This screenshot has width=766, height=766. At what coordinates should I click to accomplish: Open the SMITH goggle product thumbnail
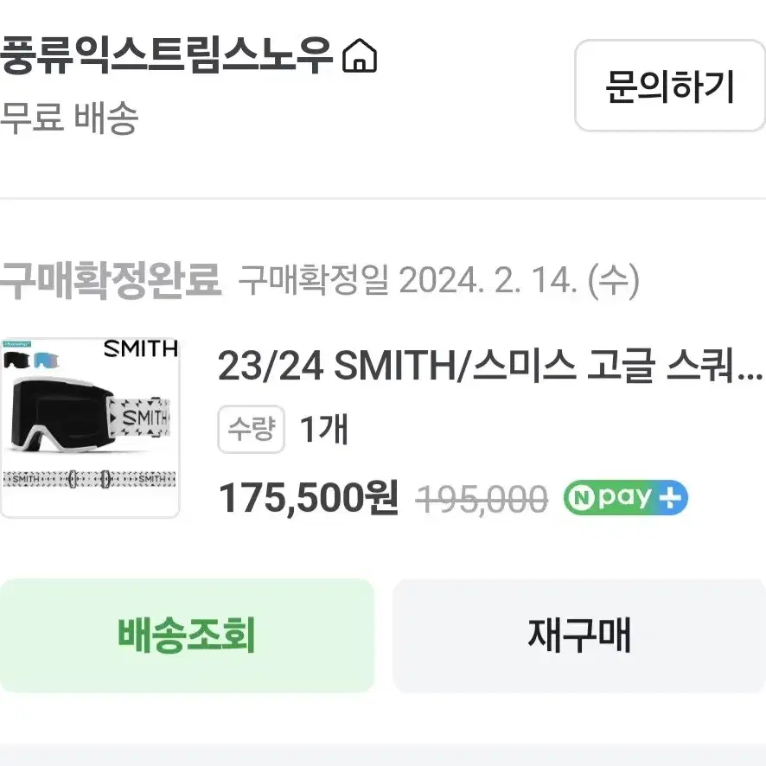[90, 427]
